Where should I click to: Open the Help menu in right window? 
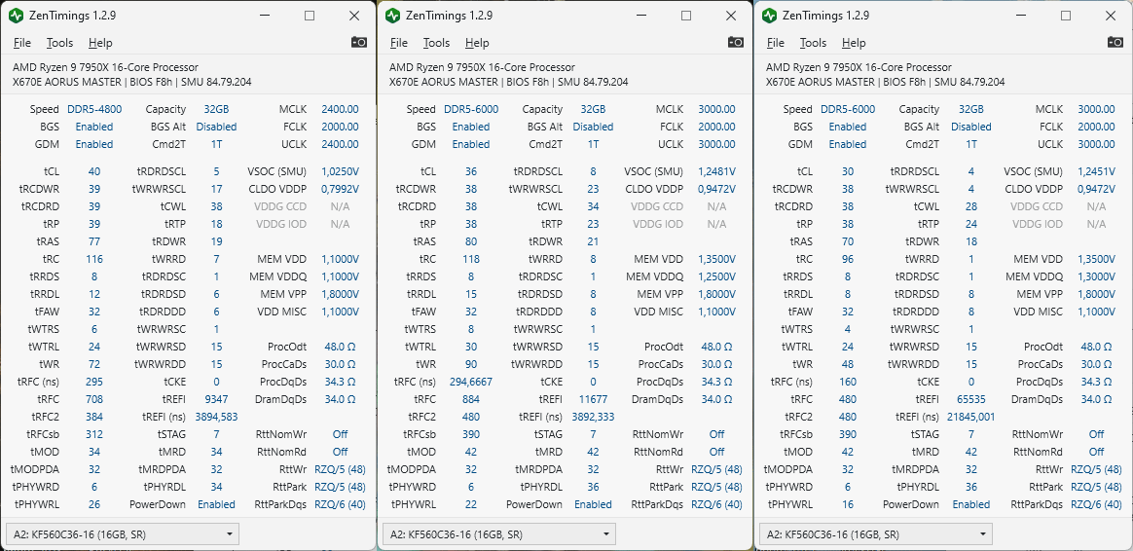(854, 43)
